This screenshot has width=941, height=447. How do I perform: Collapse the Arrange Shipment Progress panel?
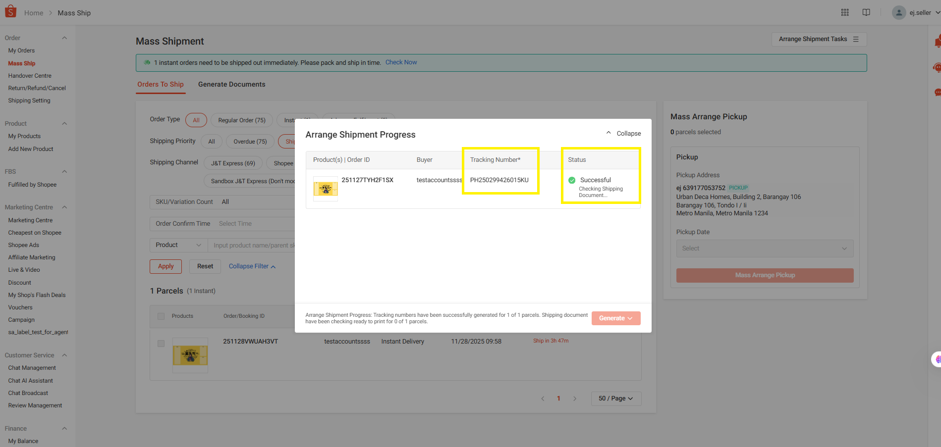coord(623,134)
